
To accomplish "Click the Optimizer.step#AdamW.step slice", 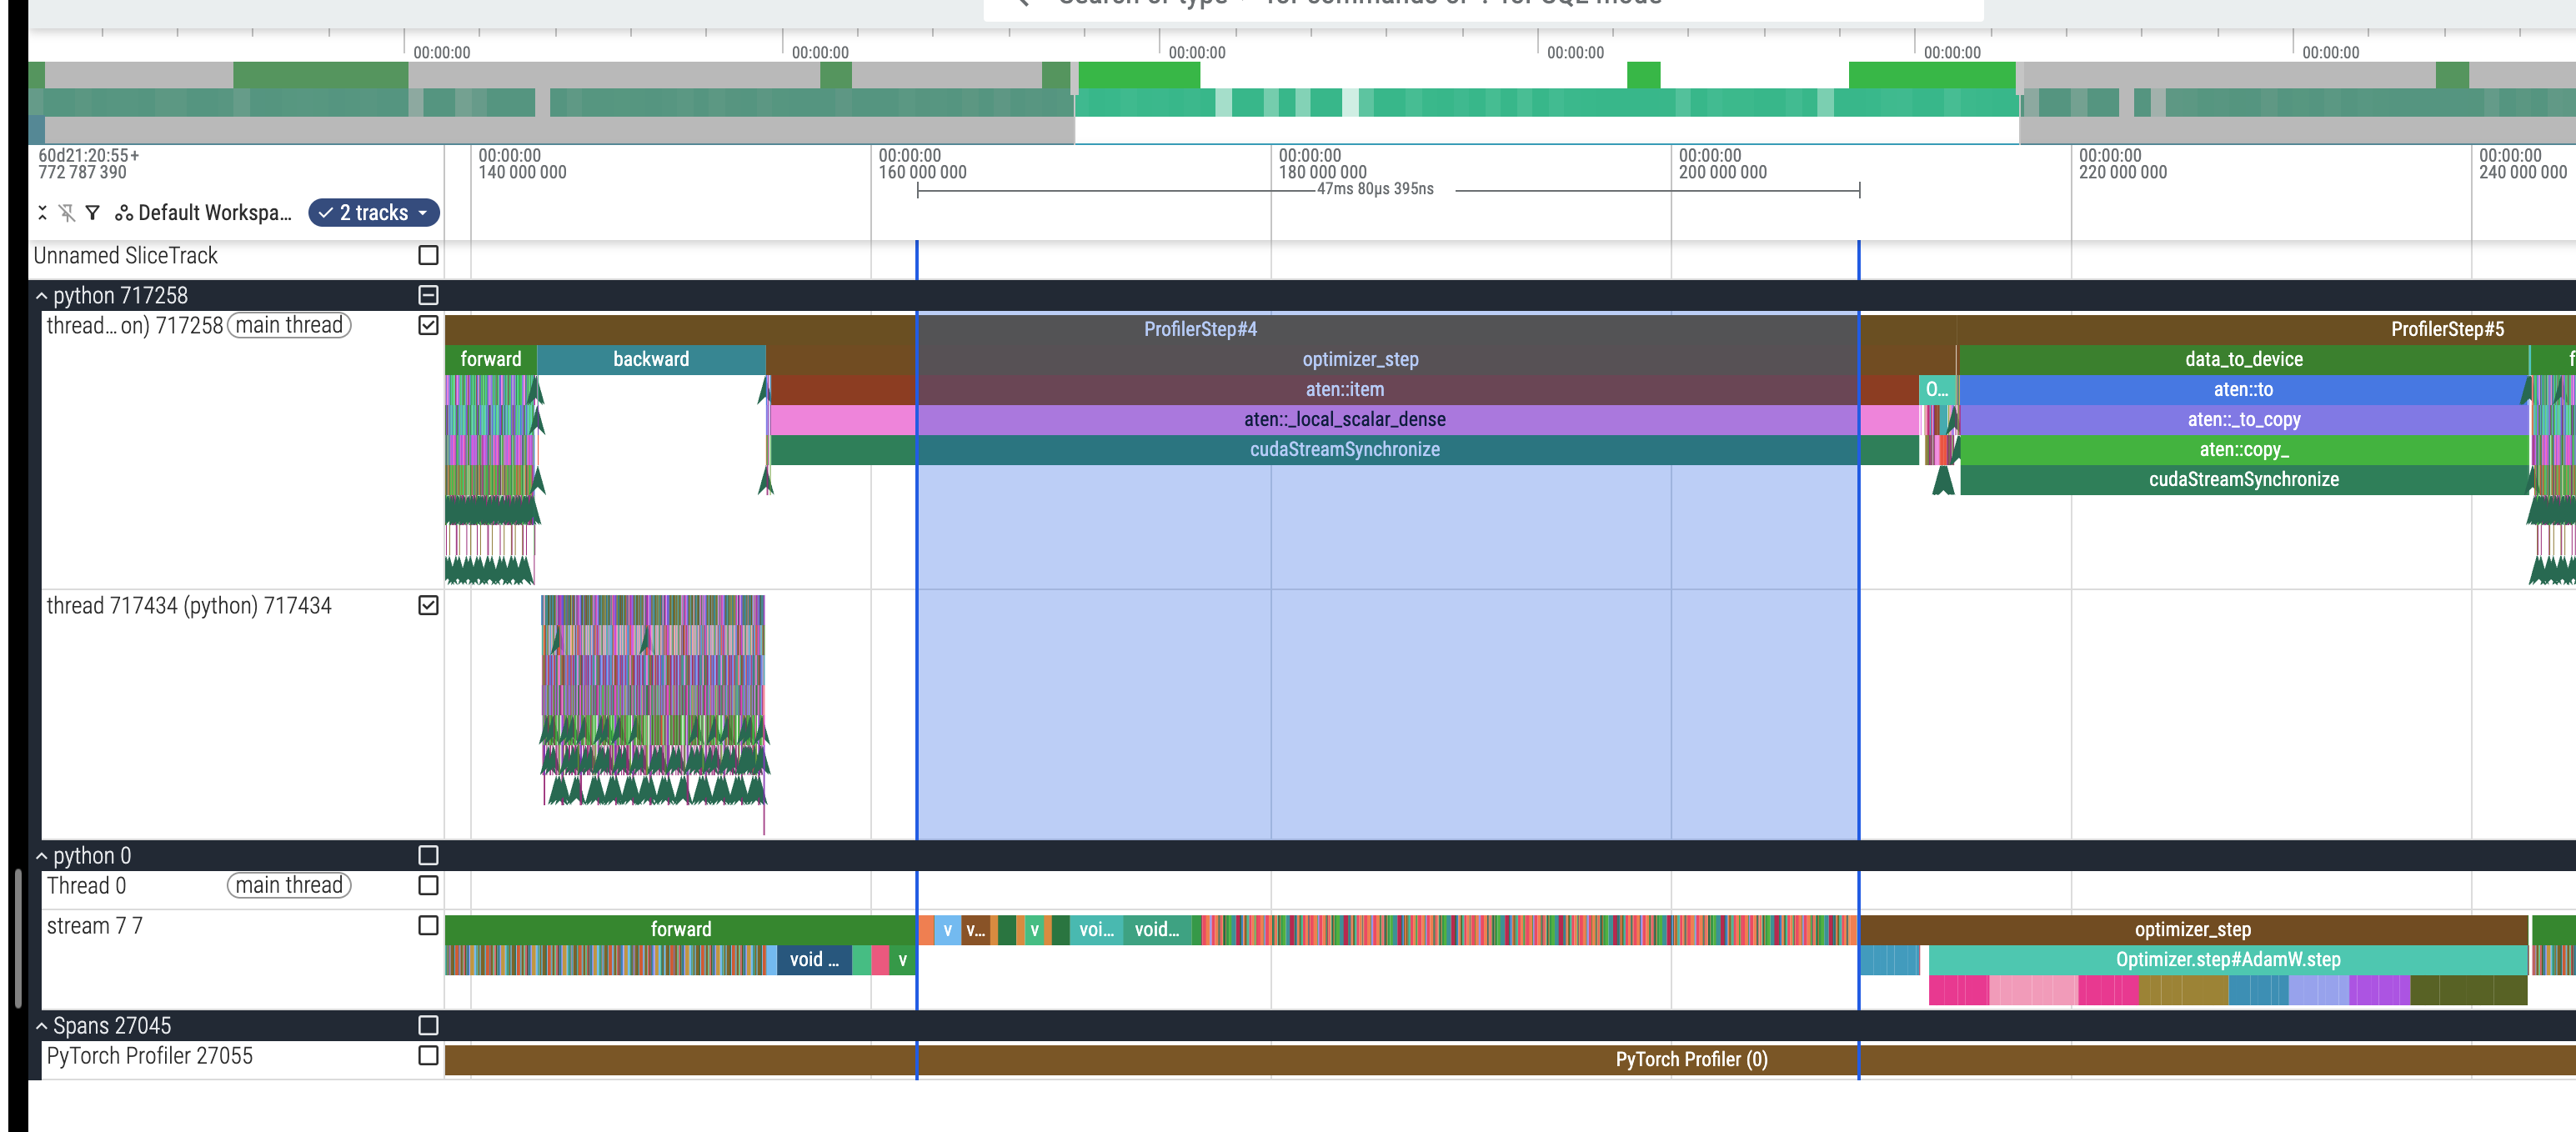I will 2227,959.
